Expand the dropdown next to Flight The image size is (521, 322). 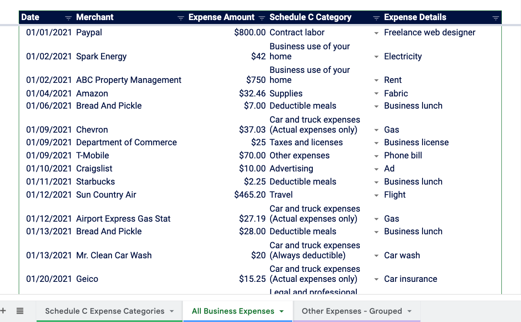click(x=376, y=195)
